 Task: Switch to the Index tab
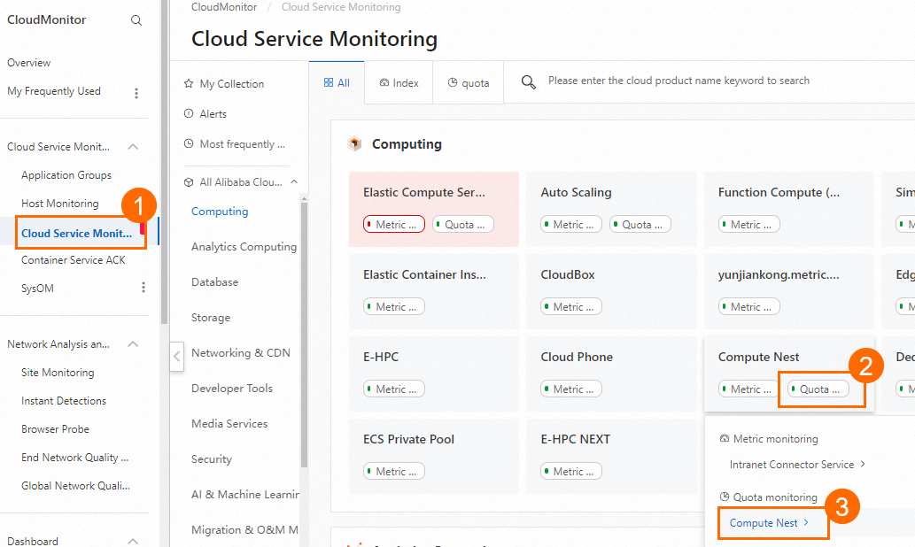(399, 83)
